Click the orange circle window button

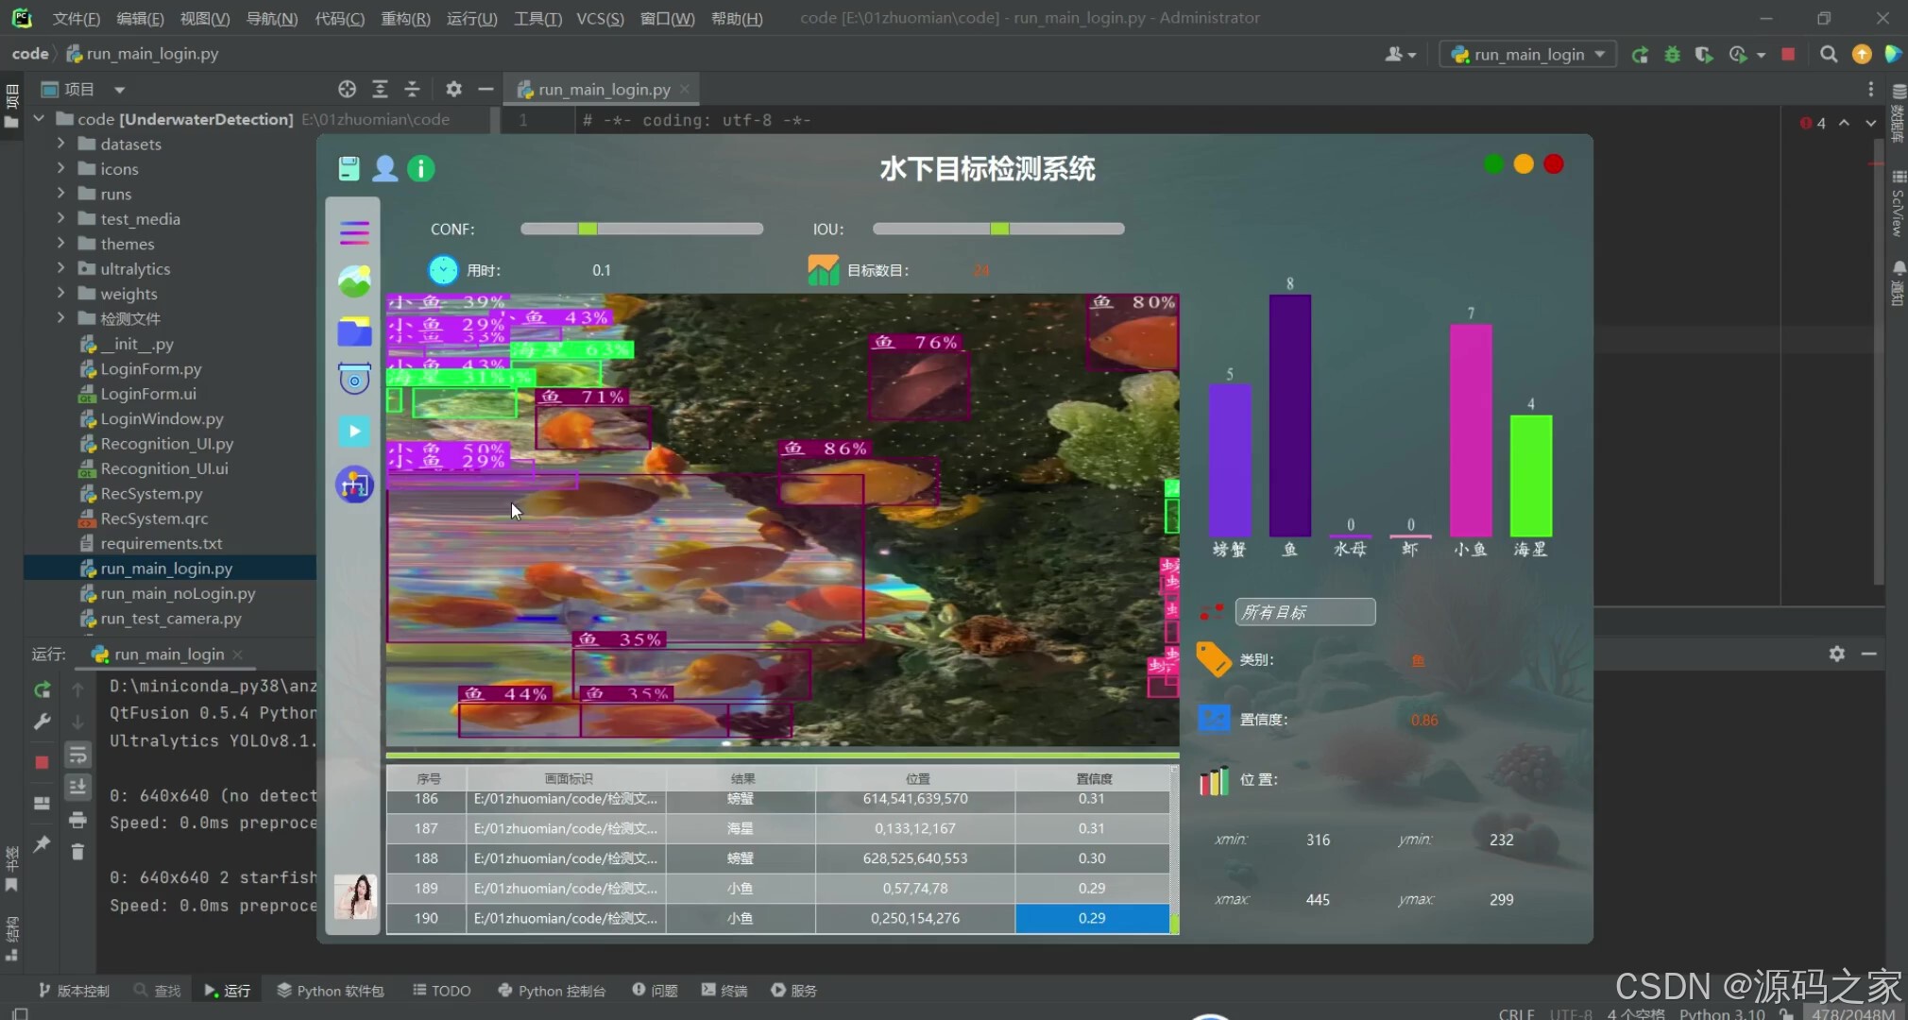(x=1524, y=164)
